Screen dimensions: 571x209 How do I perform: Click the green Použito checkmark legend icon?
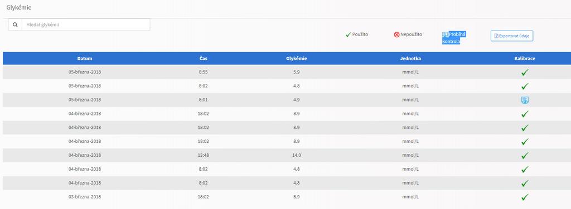tap(348, 34)
